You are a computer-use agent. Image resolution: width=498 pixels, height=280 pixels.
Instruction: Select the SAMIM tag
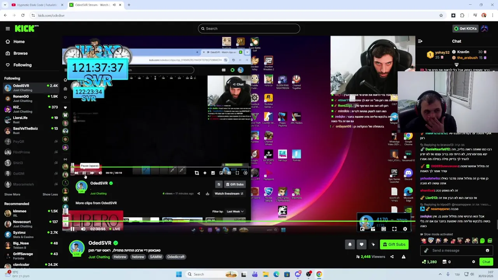point(156,257)
